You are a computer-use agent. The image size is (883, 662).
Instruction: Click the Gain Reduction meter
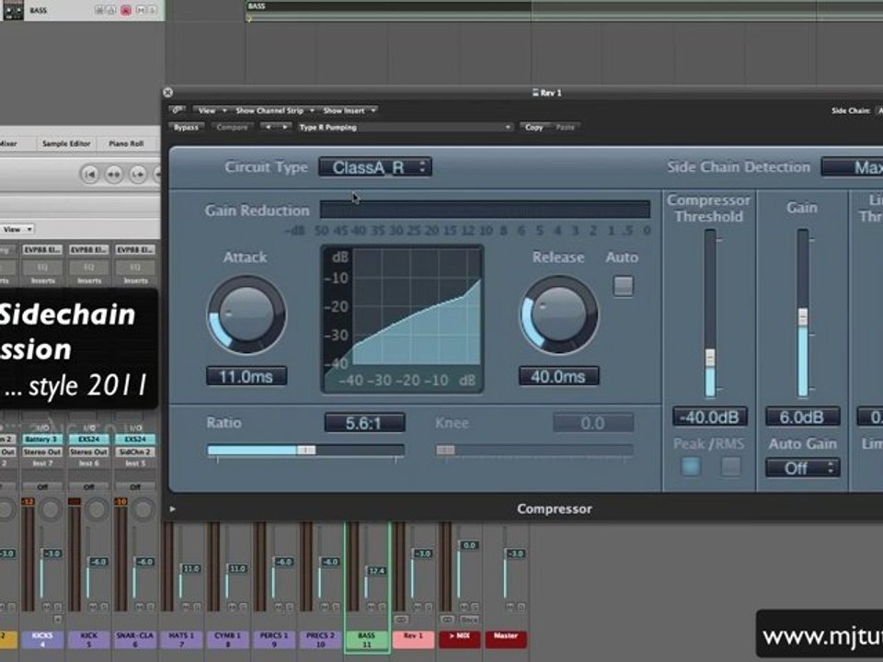coord(485,210)
